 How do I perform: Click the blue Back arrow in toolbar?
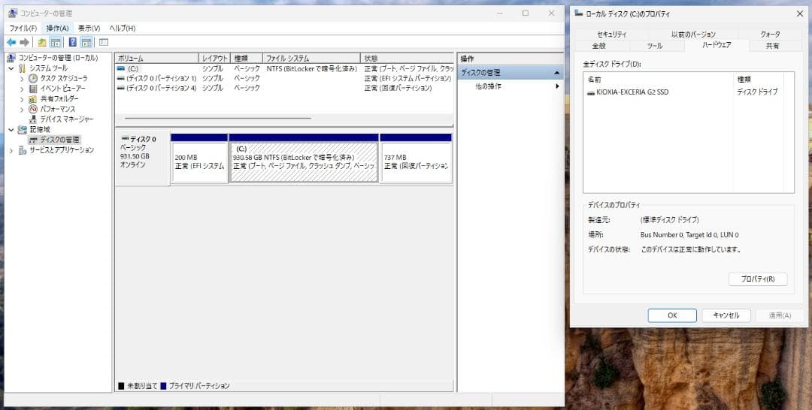click(11, 42)
